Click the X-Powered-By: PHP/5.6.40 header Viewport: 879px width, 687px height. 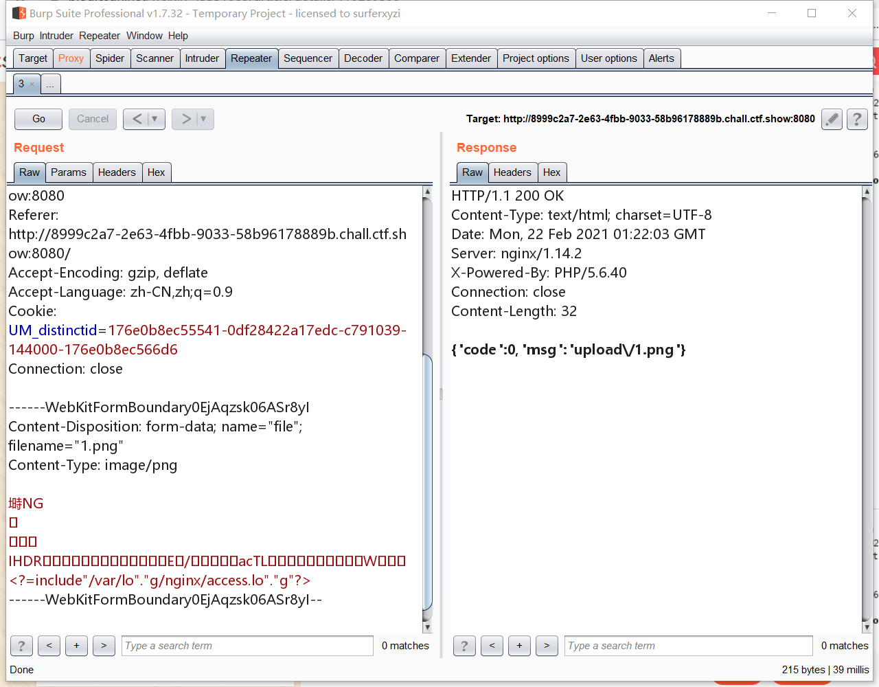click(x=539, y=273)
